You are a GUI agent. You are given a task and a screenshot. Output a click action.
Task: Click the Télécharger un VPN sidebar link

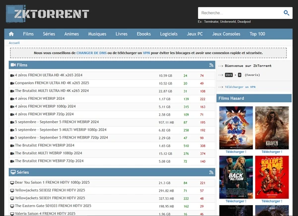(x=240, y=87)
